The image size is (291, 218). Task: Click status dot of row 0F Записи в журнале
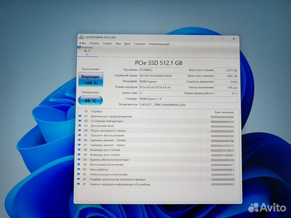point(78,184)
